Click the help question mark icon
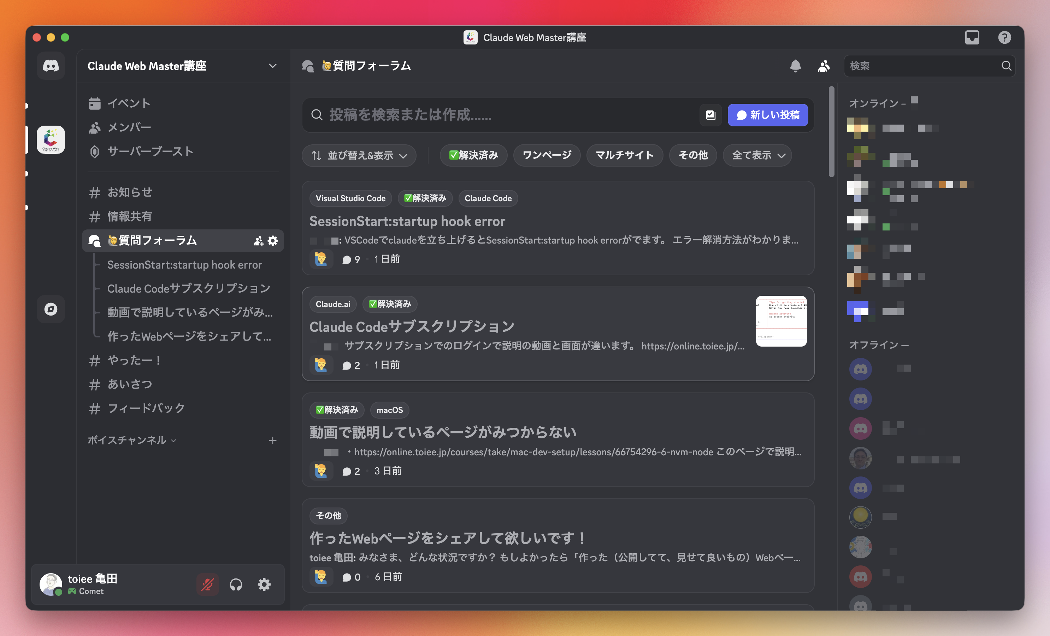The image size is (1050, 636). [1004, 37]
